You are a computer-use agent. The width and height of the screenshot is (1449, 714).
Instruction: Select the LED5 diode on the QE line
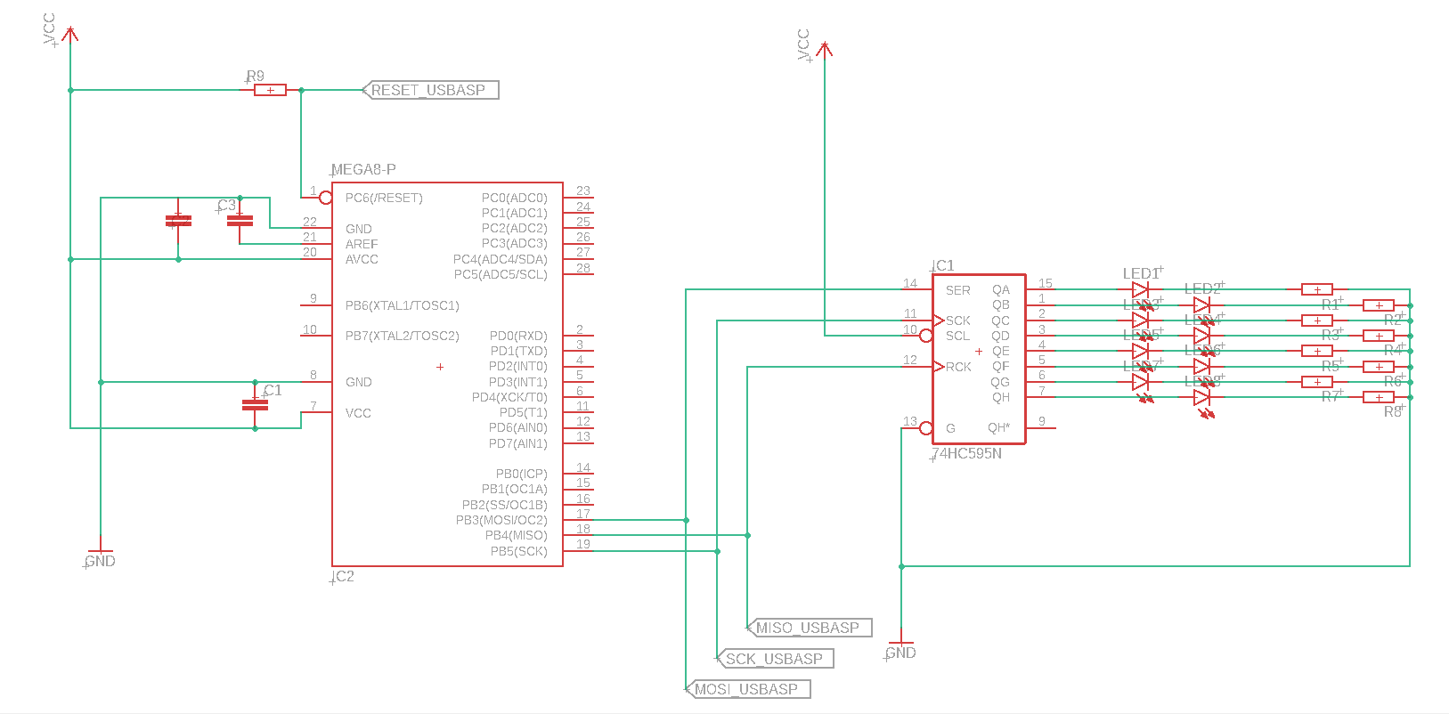click(1141, 351)
